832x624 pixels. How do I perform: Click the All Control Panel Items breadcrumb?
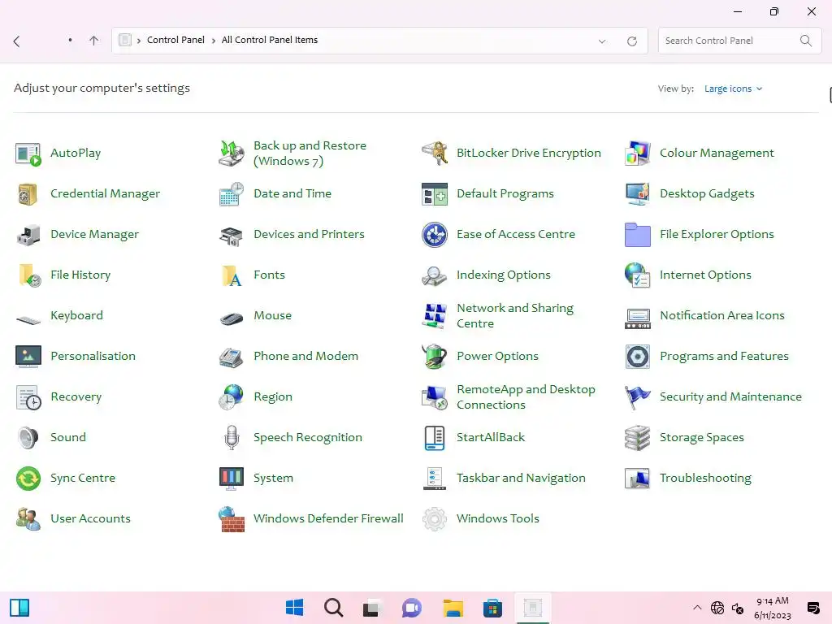[270, 40]
